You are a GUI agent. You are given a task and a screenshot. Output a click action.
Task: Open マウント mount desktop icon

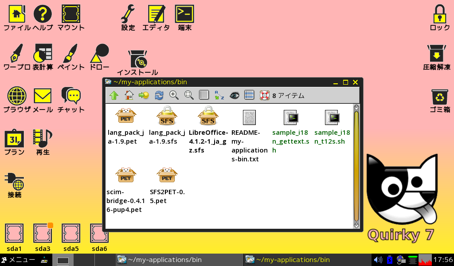tap(71, 18)
